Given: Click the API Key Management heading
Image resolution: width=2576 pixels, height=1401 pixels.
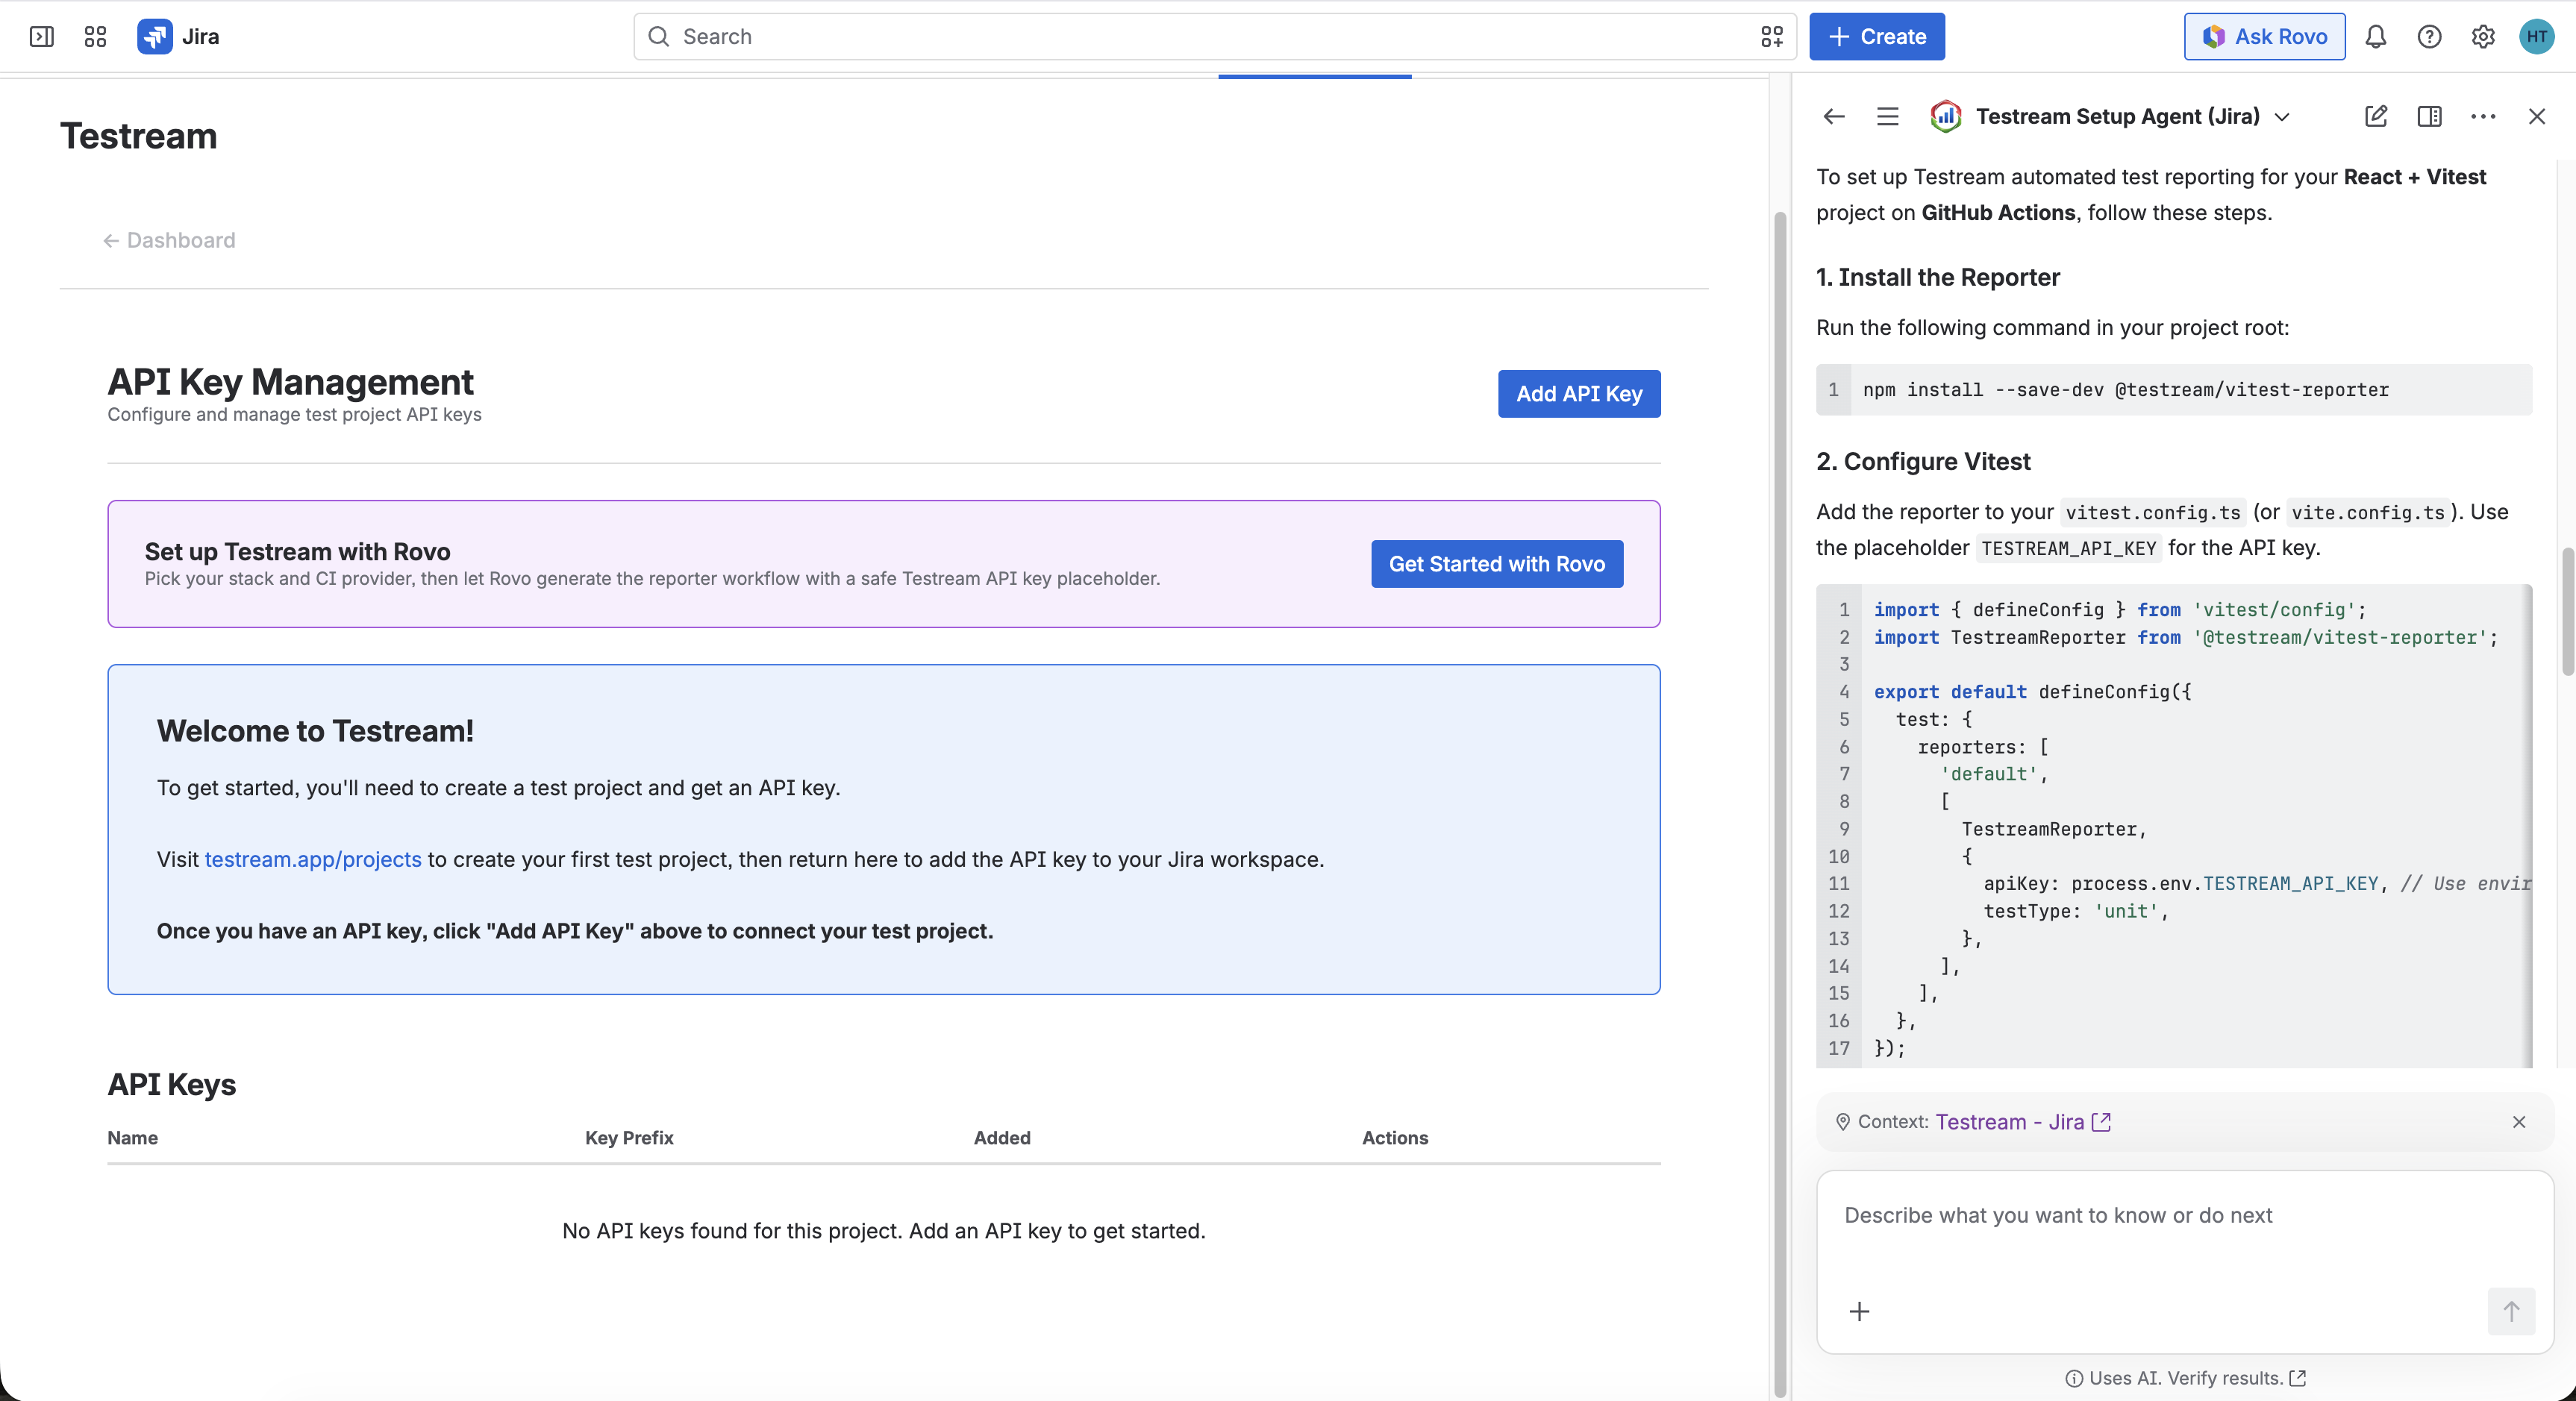Looking at the screenshot, I should 291,382.
